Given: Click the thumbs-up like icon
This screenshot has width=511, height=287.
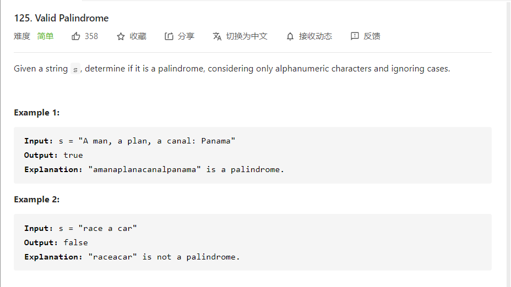Looking at the screenshot, I should tap(76, 36).
